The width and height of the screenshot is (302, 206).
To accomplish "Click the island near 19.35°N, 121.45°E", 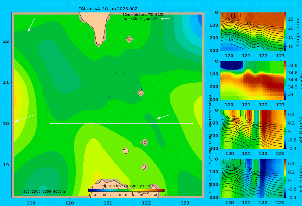I will (125, 151).
